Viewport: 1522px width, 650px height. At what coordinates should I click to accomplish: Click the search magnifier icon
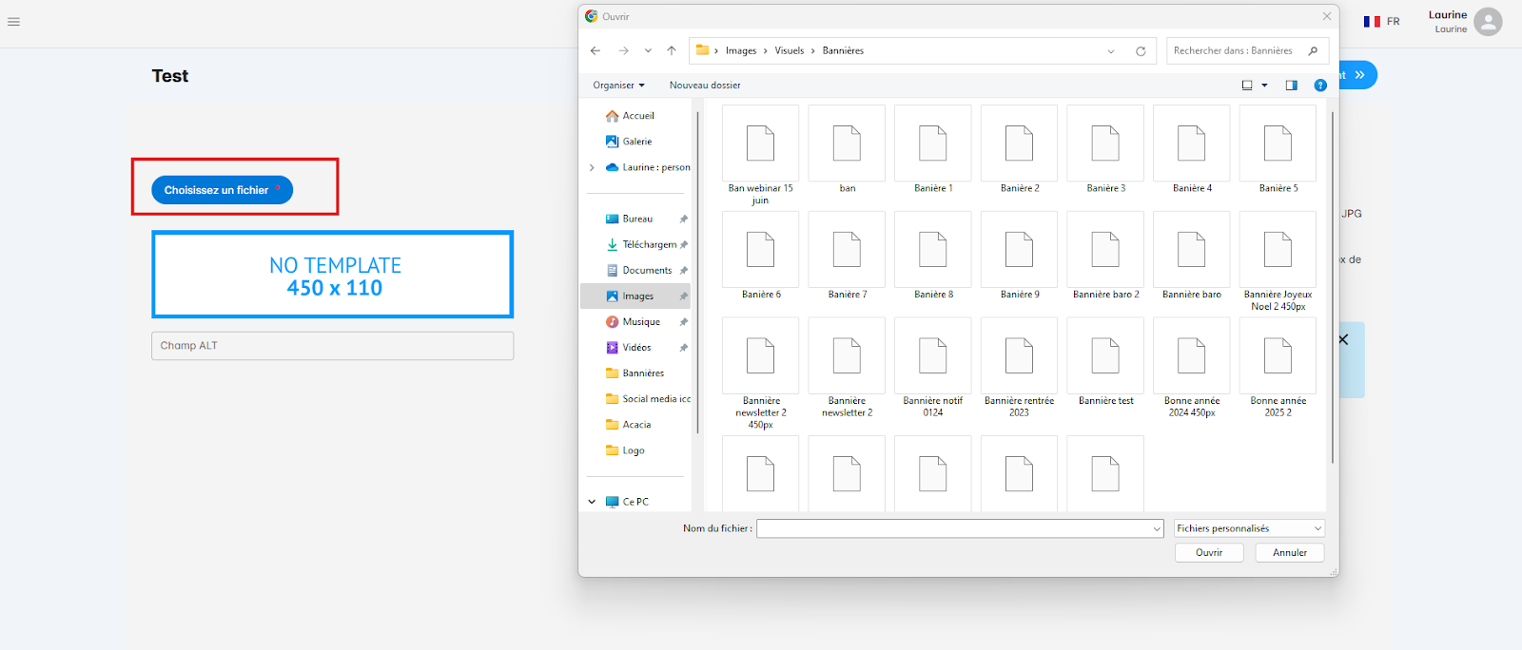tap(1313, 50)
